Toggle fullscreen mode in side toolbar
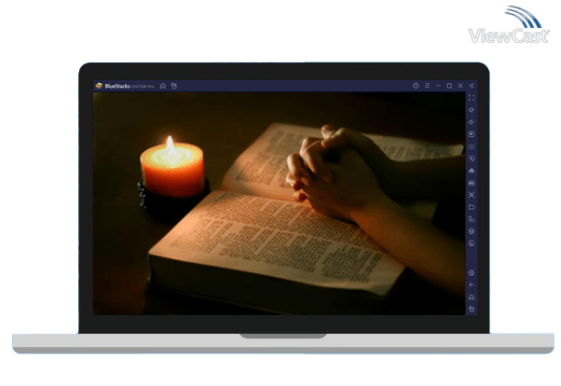 coord(472,98)
